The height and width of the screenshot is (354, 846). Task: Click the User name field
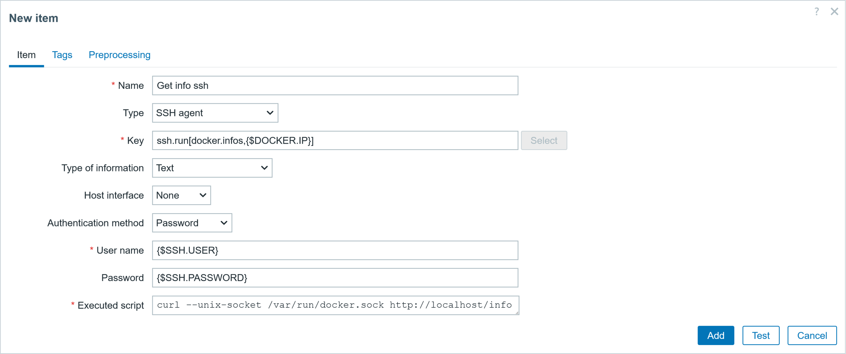coord(335,250)
